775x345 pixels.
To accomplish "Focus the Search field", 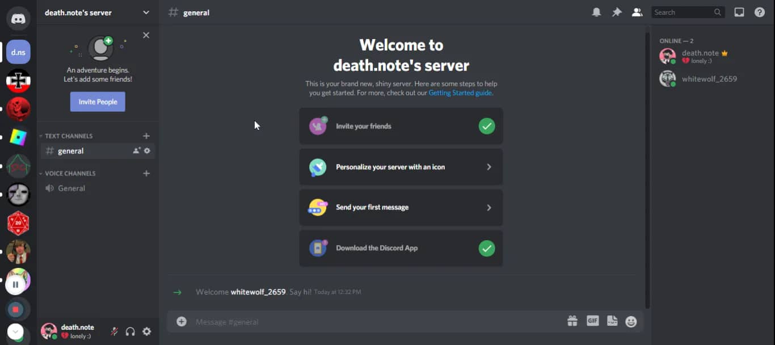I will click(x=688, y=12).
